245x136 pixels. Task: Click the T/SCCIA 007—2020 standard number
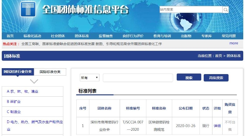(x=133, y=126)
